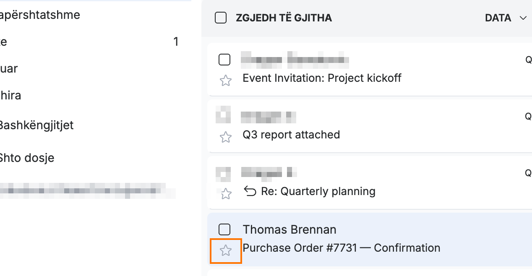
Task: Expand the DATA sort chevron
Action: coord(523,18)
